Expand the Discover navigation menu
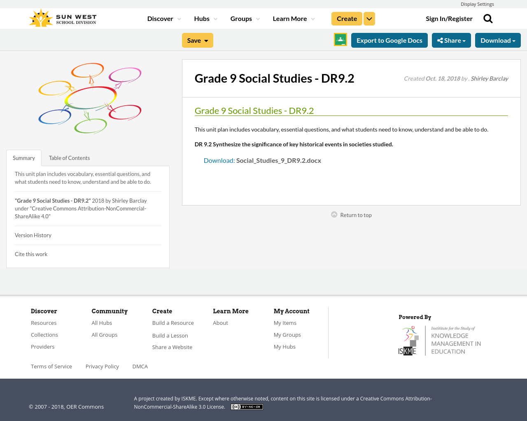The height and width of the screenshot is (421, 527). click(x=162, y=18)
